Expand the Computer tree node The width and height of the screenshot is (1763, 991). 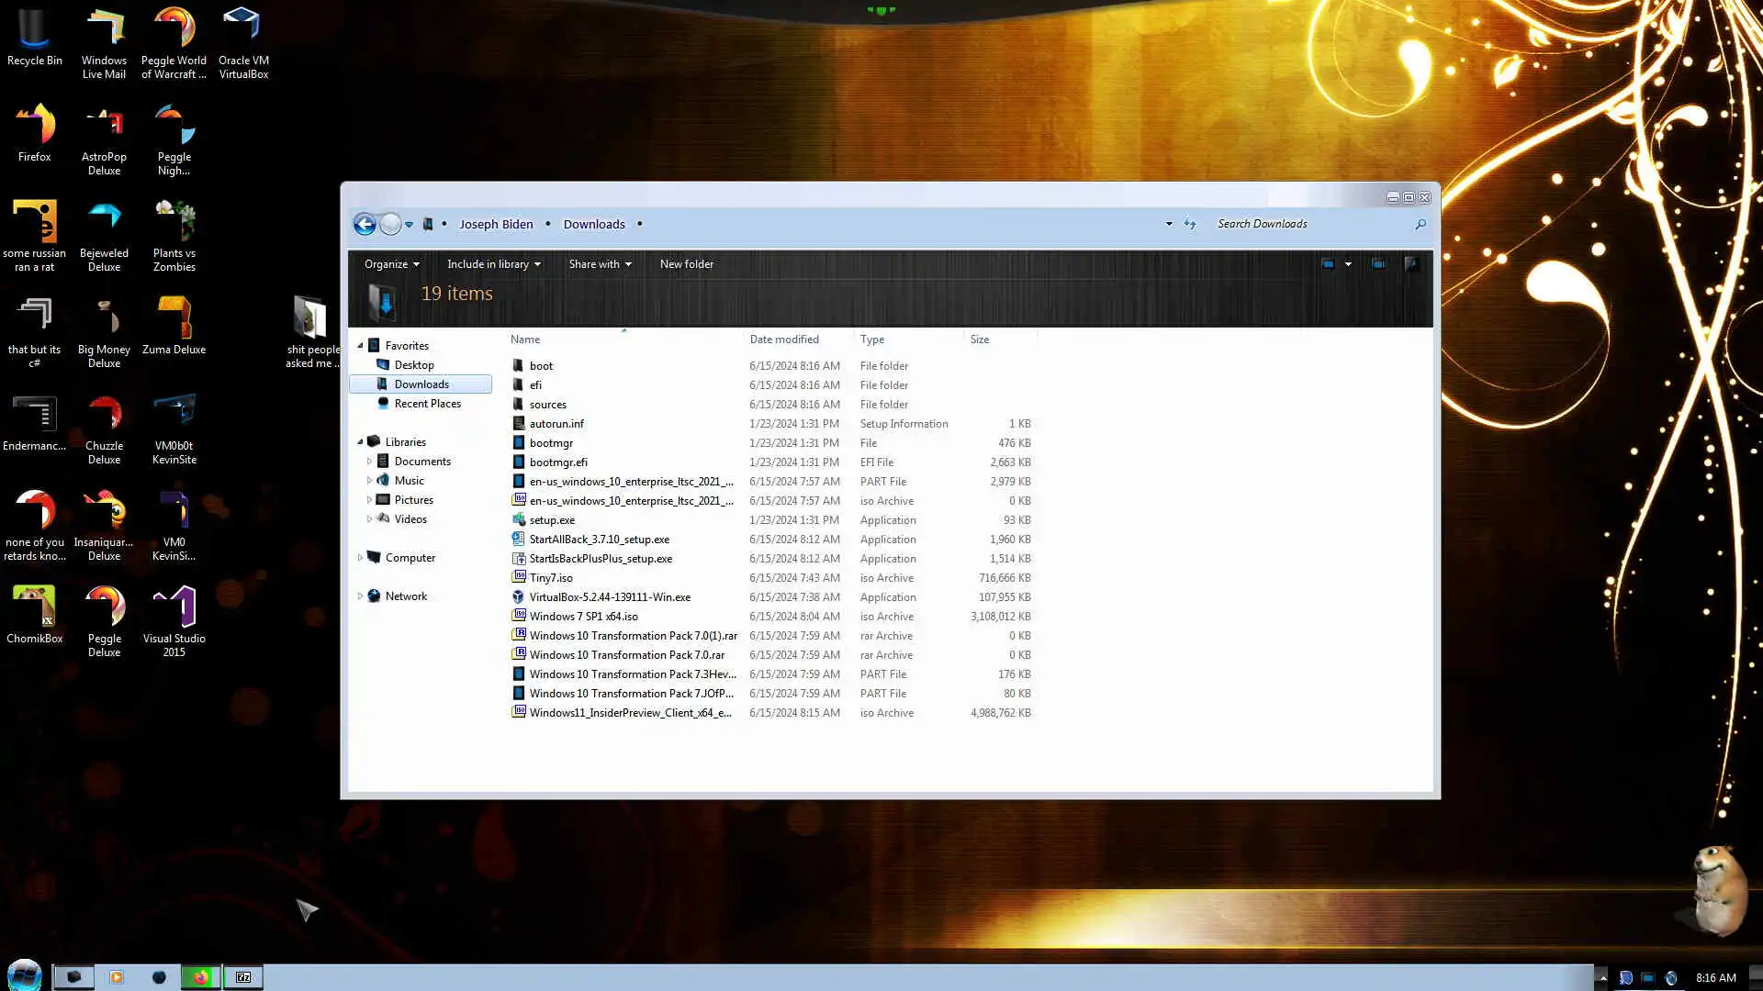click(x=360, y=558)
